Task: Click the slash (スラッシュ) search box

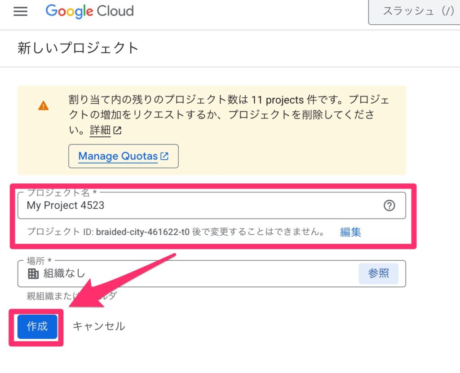Action: point(414,12)
